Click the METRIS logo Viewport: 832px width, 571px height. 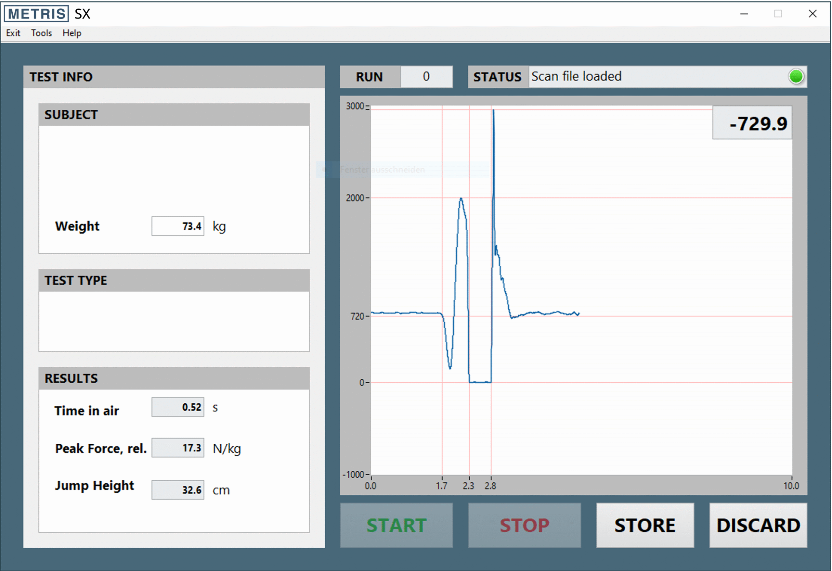pos(36,14)
